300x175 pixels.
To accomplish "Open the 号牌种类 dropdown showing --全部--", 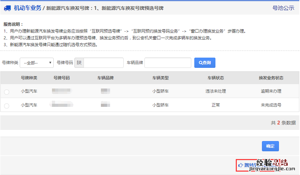I will (x=37, y=63).
